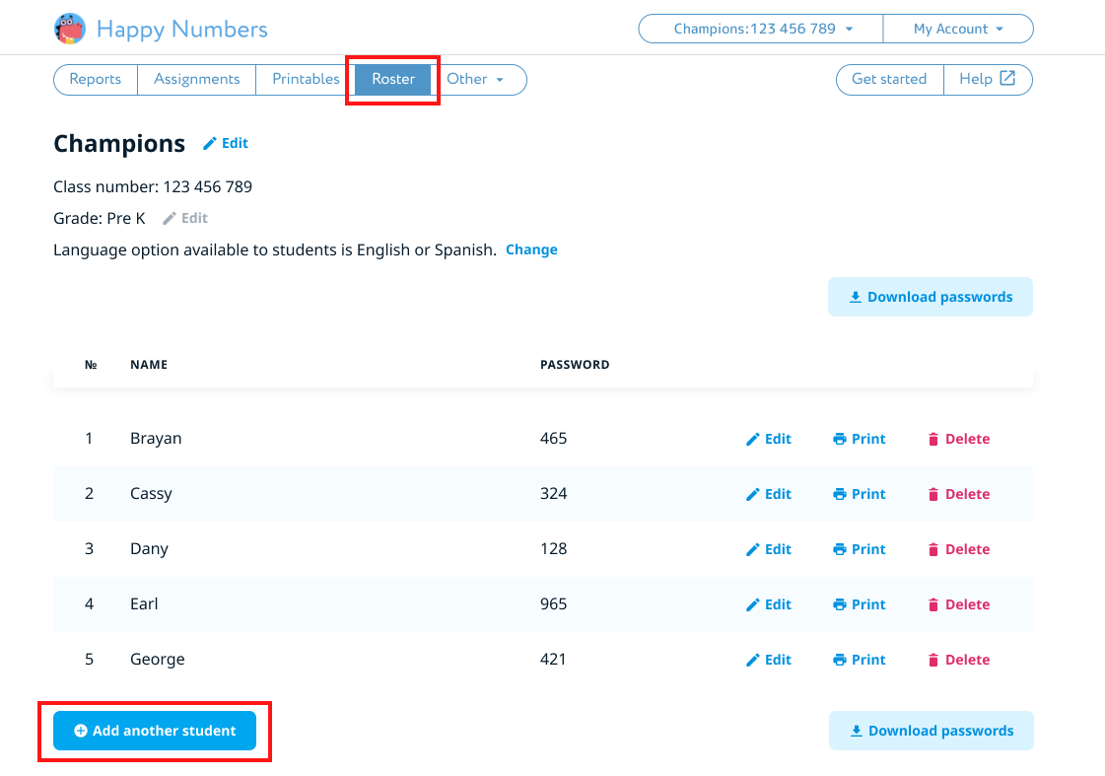Open the Champions class selector dropdown
Viewport: 1105px width, 776px height.
tap(761, 29)
